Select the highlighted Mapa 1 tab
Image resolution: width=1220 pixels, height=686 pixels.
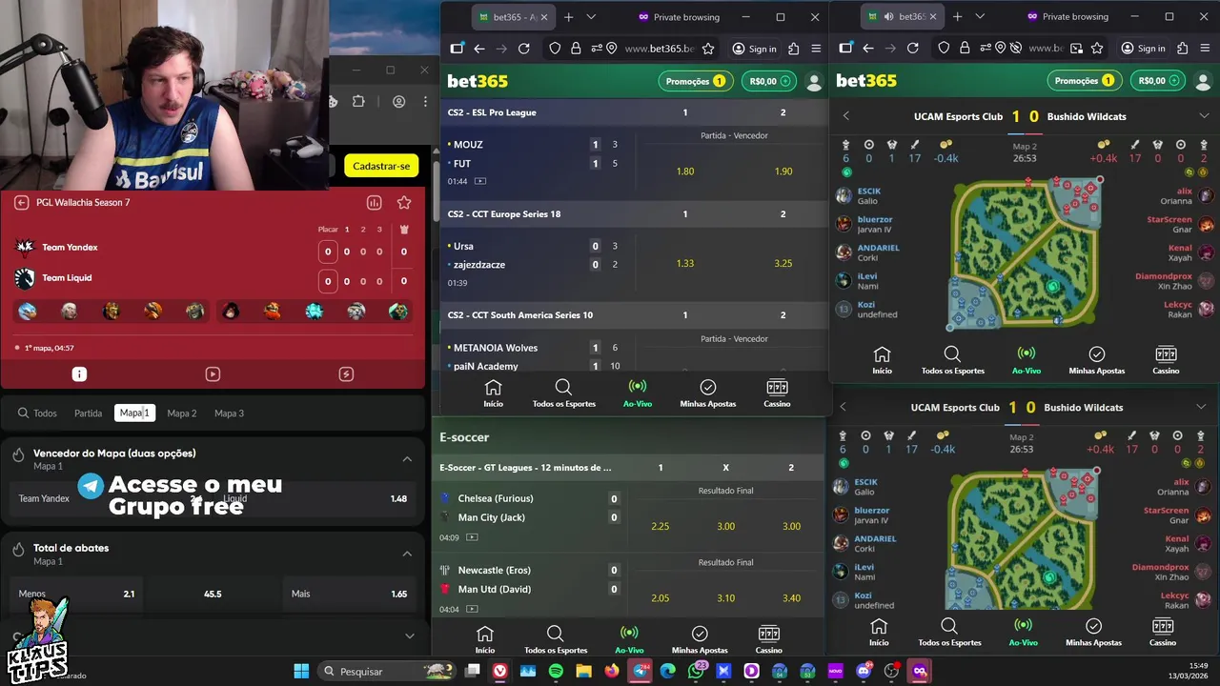(x=134, y=413)
